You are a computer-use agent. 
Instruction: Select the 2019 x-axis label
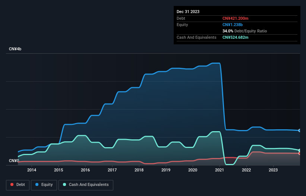coord(166,170)
